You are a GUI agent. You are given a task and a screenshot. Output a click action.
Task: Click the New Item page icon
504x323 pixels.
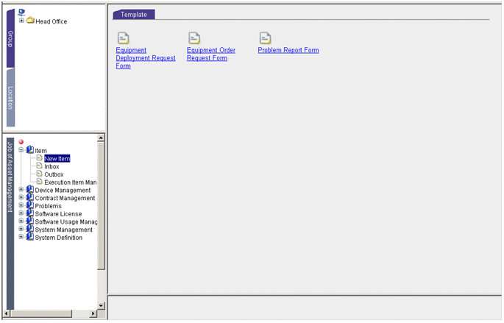[39, 157]
